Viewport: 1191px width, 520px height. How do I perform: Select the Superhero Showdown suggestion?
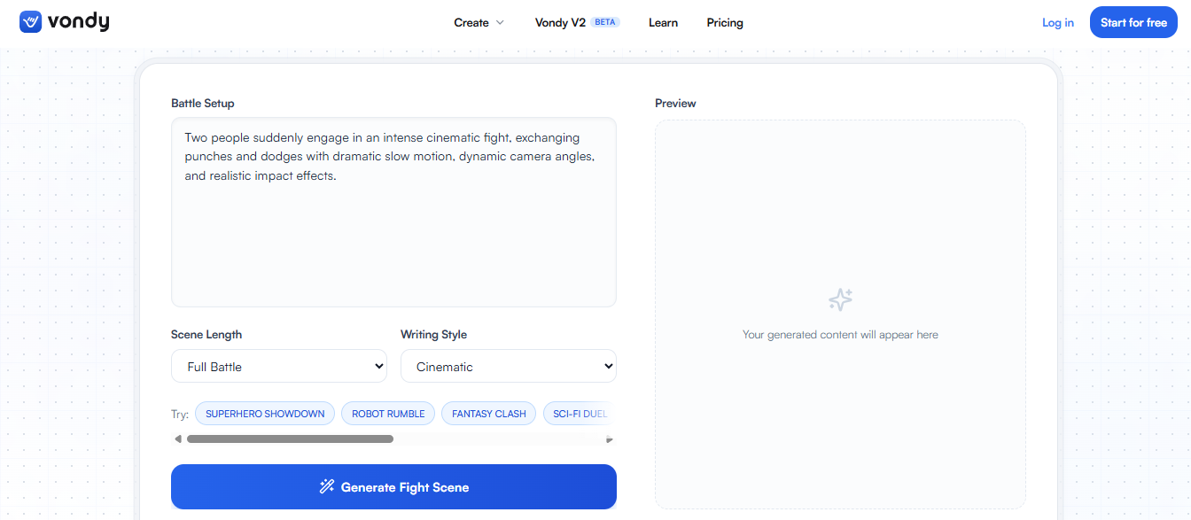pyautogui.click(x=265, y=414)
